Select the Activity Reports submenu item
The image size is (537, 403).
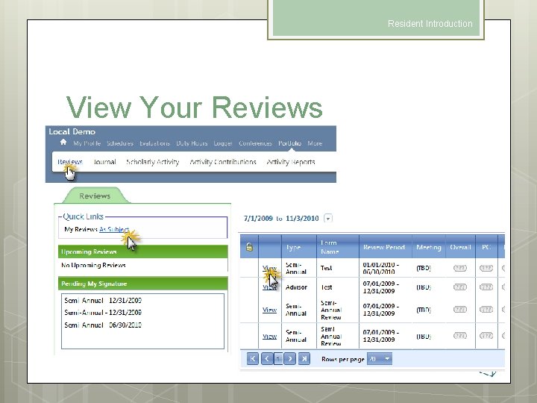291,162
